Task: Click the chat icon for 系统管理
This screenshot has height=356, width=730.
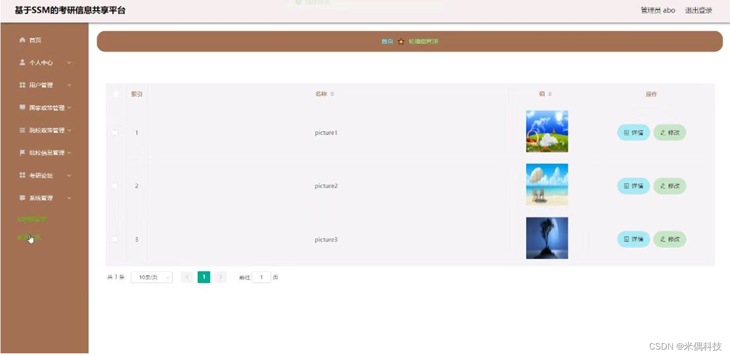Action: [22, 198]
